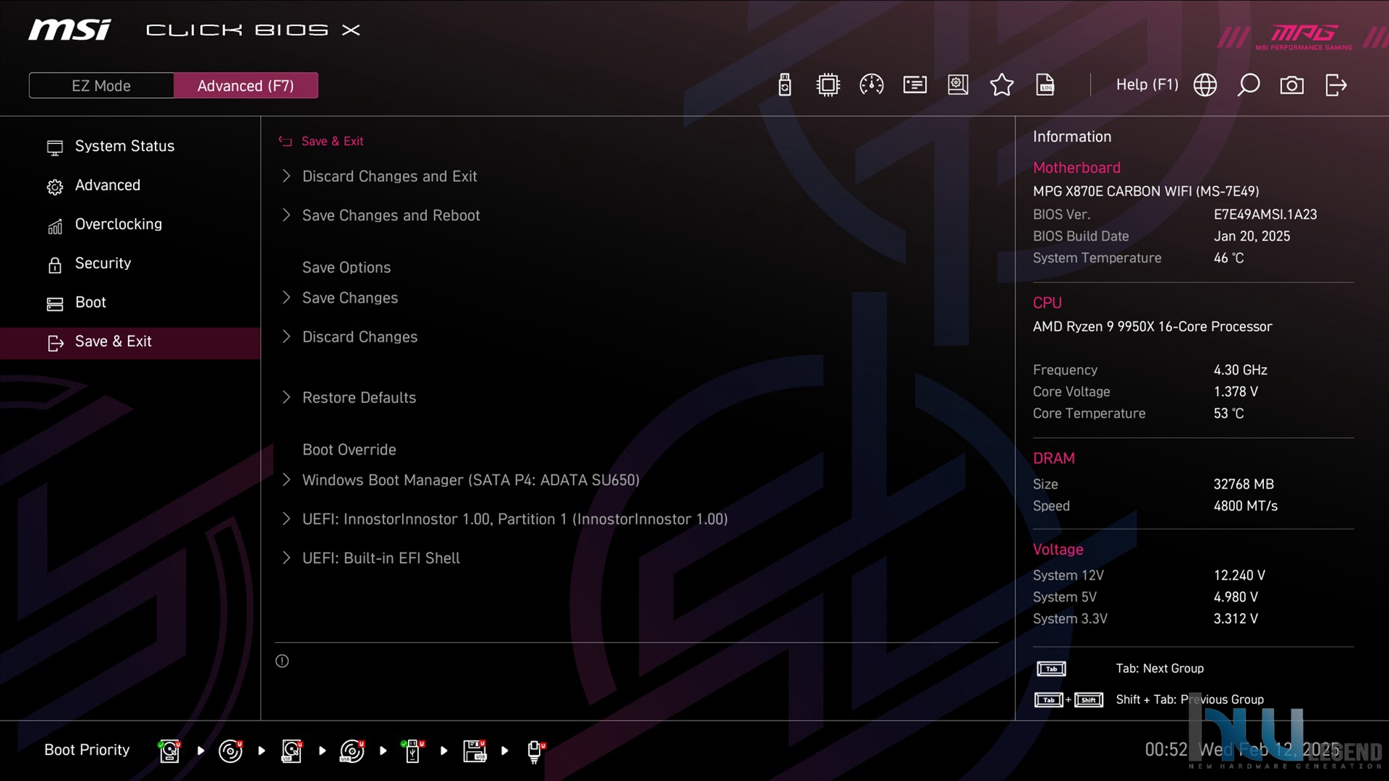Click the Discard Changes option
Viewport: 1389px width, 781px height.
tap(360, 337)
